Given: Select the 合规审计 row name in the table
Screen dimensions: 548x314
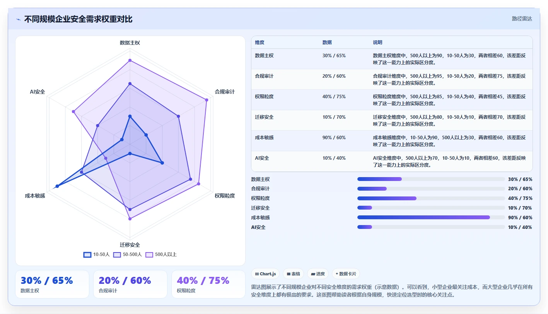Looking at the screenshot, I should (264, 76).
